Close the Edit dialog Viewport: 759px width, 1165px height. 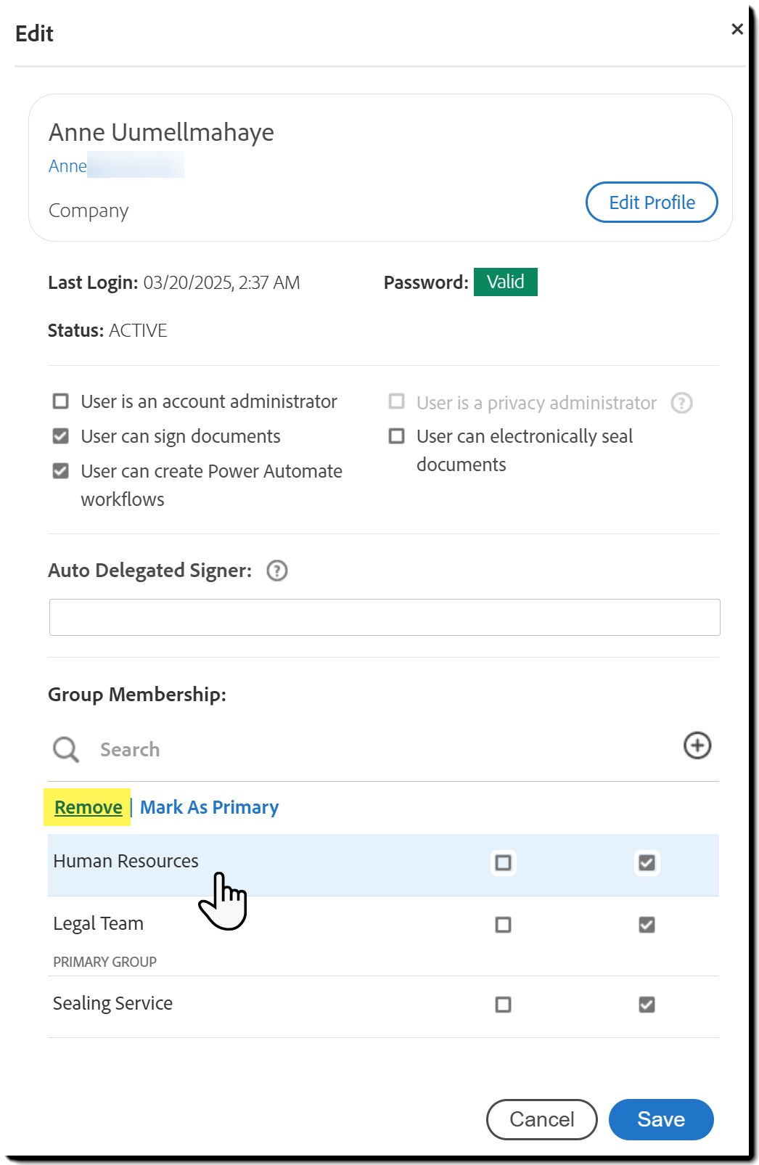[x=737, y=29]
